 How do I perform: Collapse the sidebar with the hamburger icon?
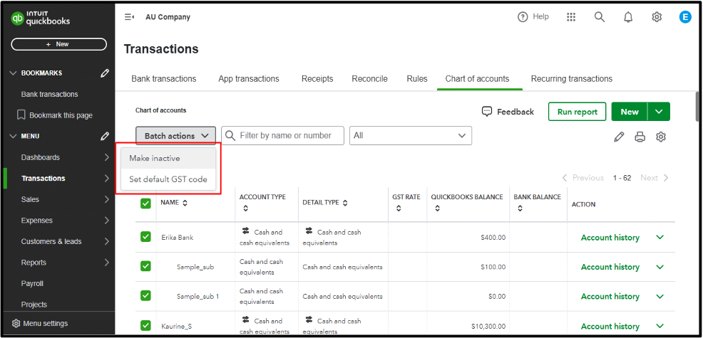pos(130,17)
